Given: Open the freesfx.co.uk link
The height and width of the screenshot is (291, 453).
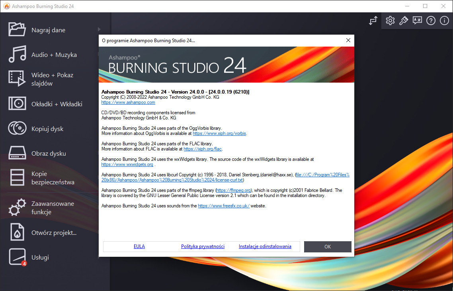Looking at the screenshot, I should point(224,206).
